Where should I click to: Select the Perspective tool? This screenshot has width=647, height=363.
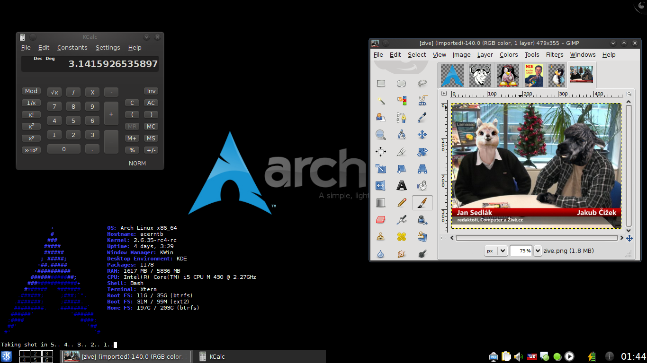pyautogui.click(x=422, y=169)
